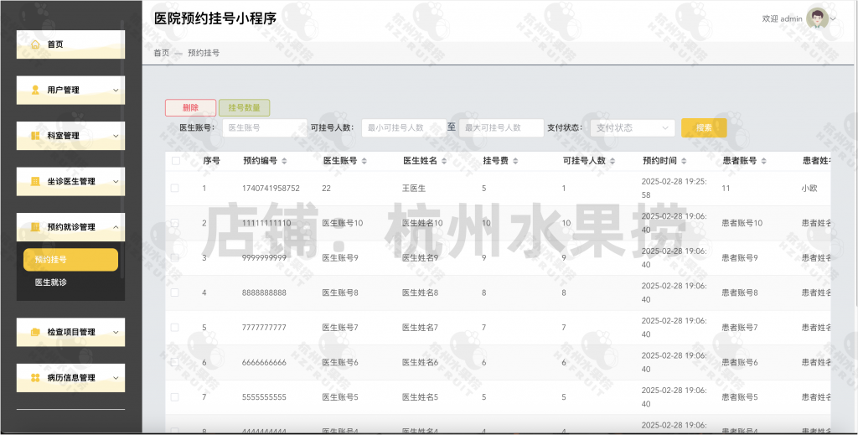Click the 用户管理 user icon
Image resolution: width=858 pixels, height=435 pixels.
(35, 90)
